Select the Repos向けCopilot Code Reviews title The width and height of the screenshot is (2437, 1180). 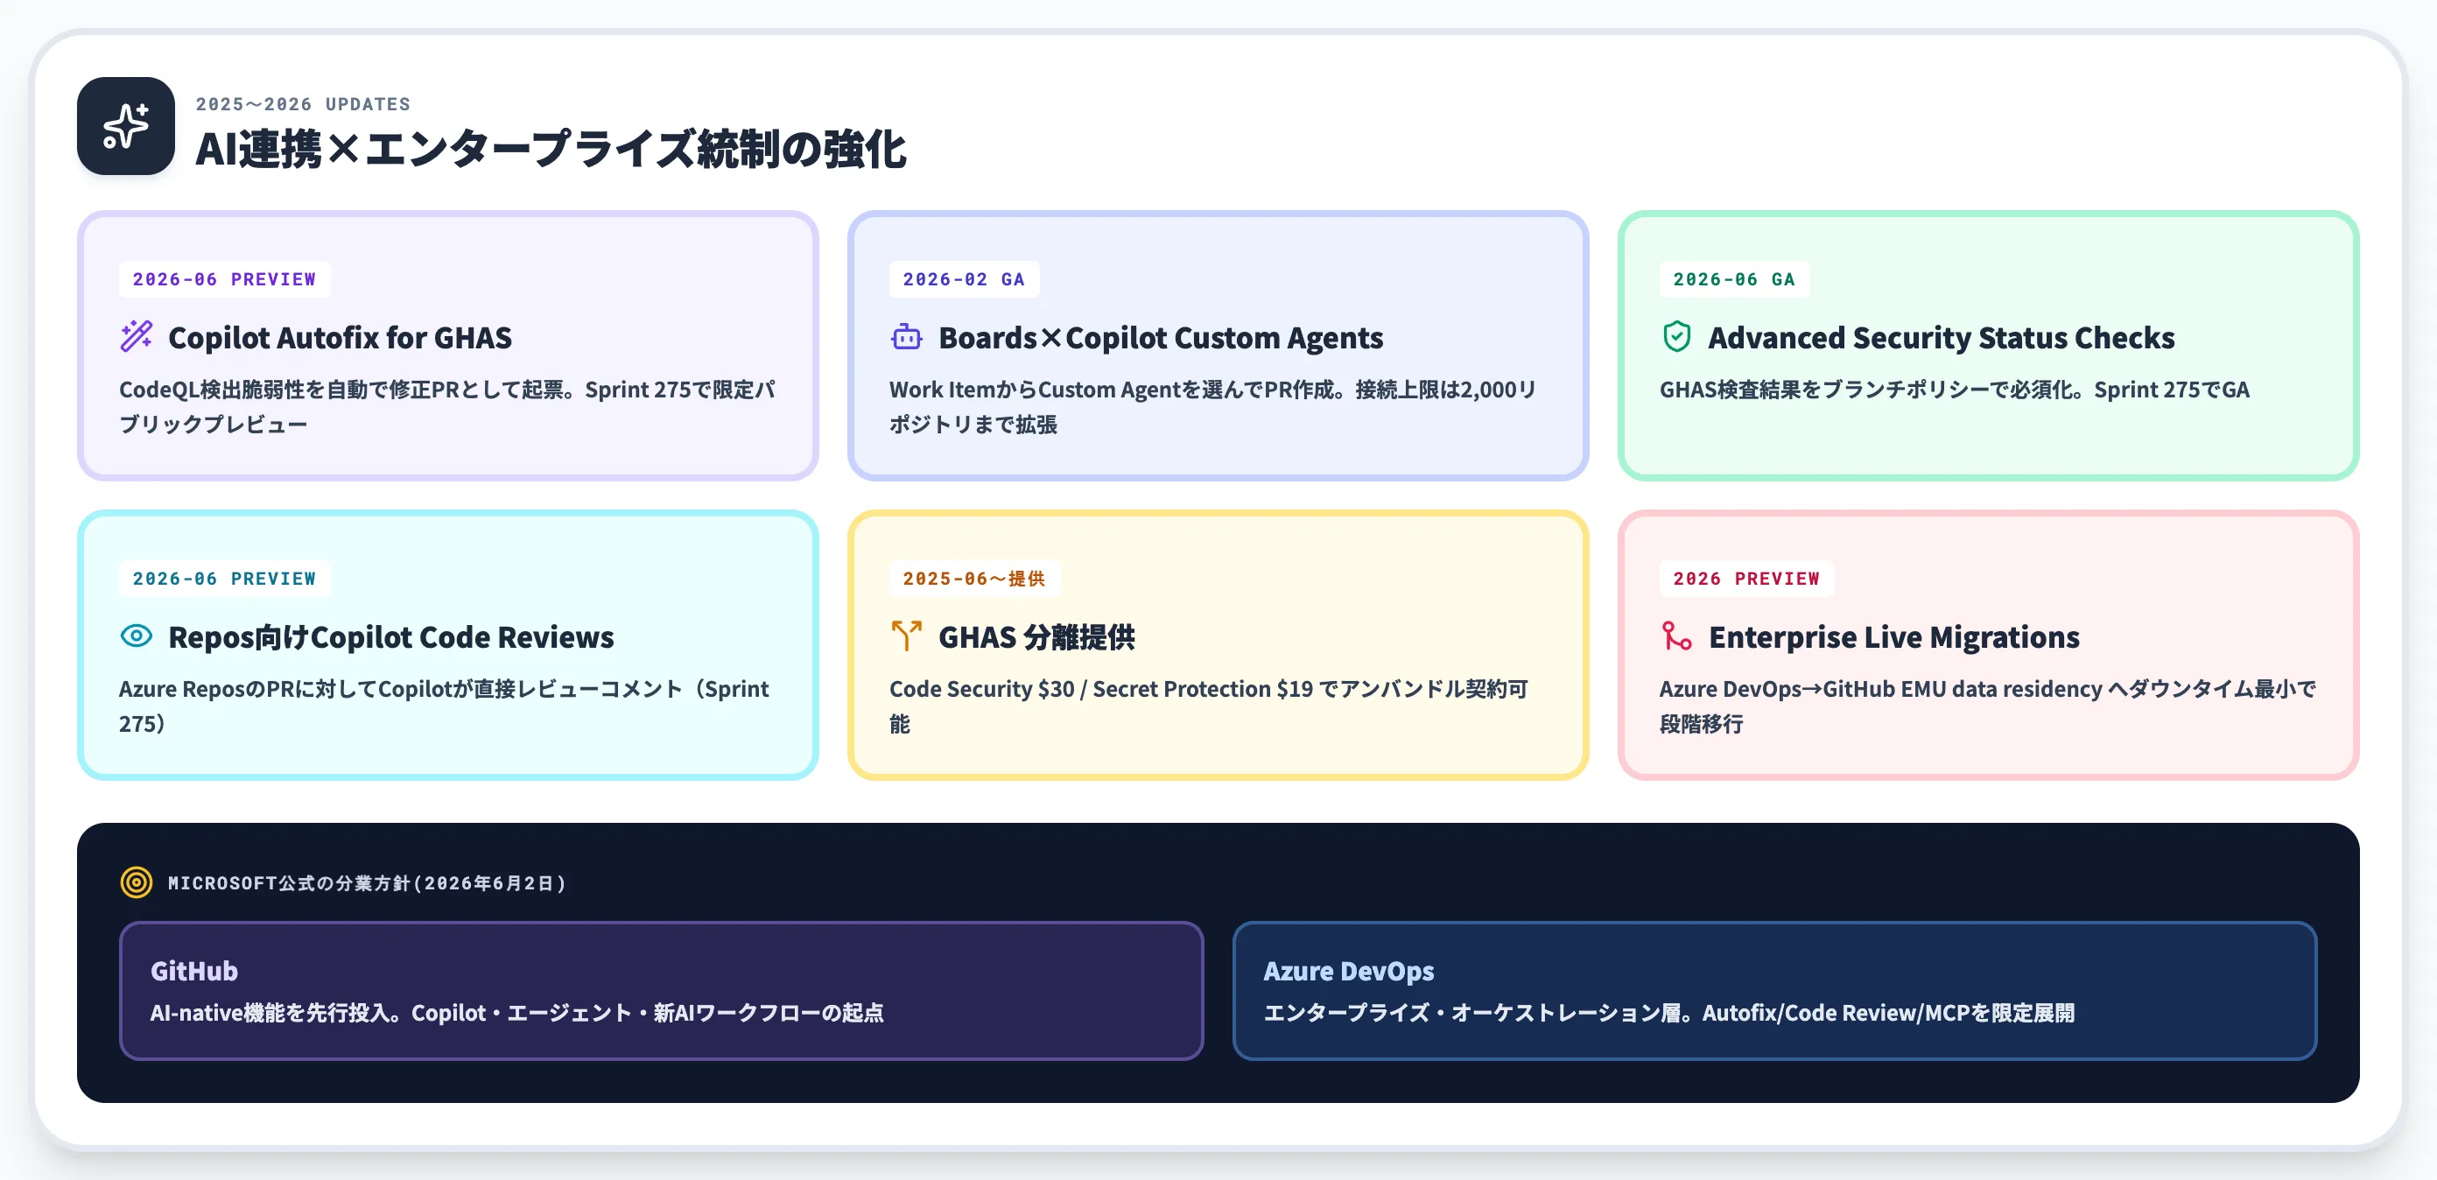[390, 637]
